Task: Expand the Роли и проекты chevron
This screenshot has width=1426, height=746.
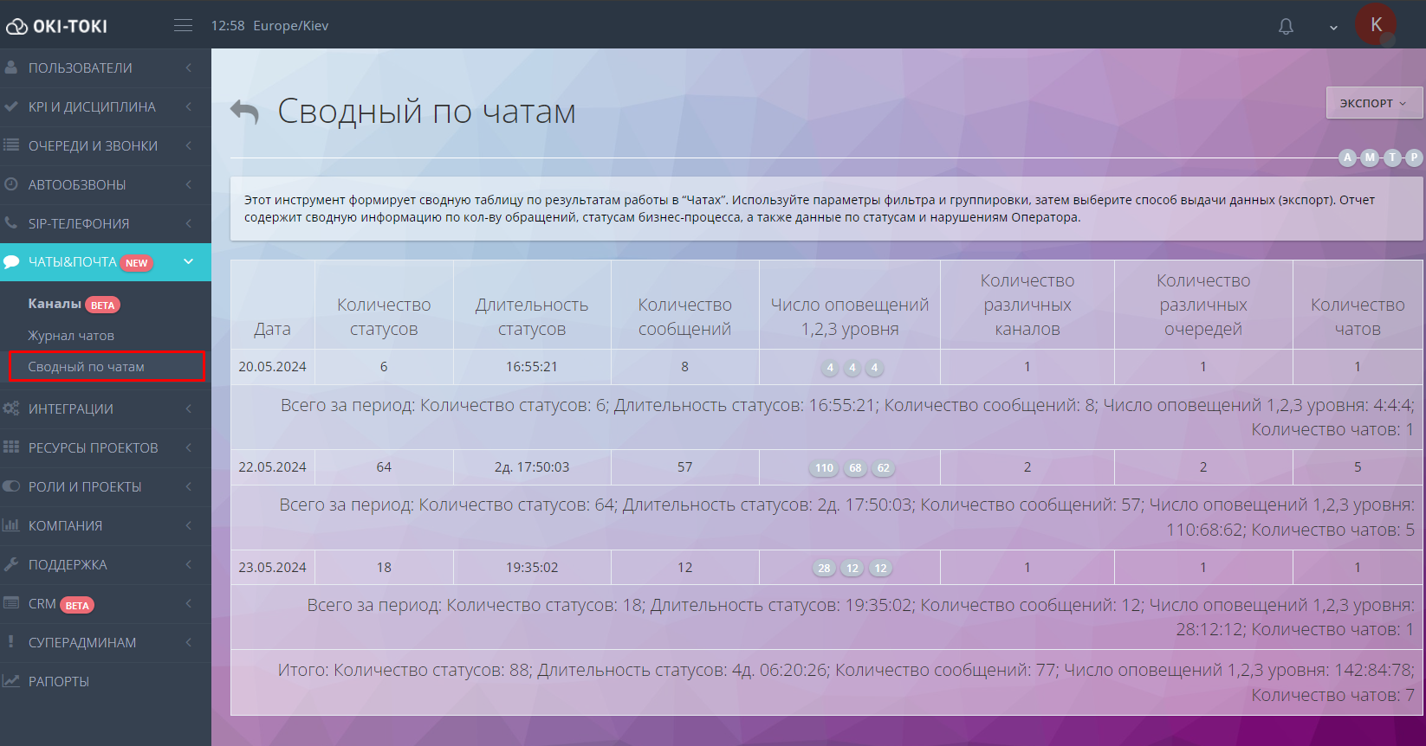Action: 189,486
